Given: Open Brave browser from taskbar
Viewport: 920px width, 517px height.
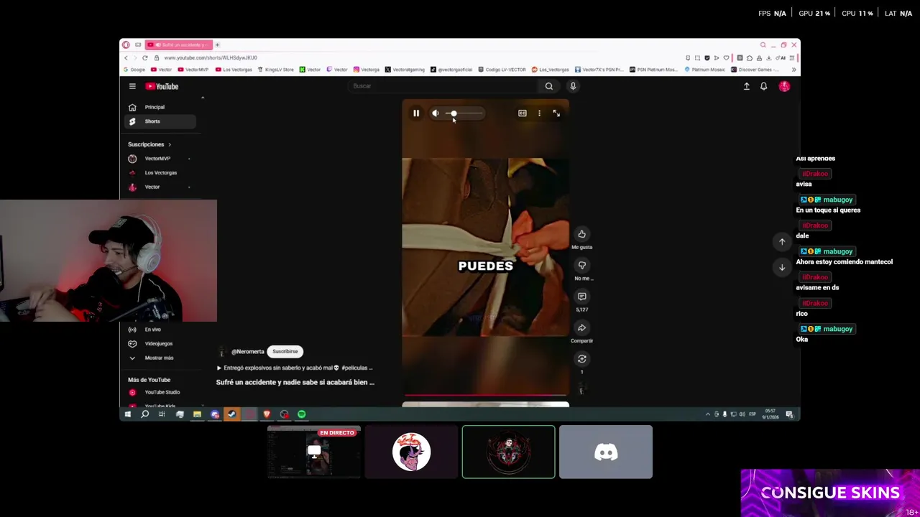Looking at the screenshot, I should 267,414.
